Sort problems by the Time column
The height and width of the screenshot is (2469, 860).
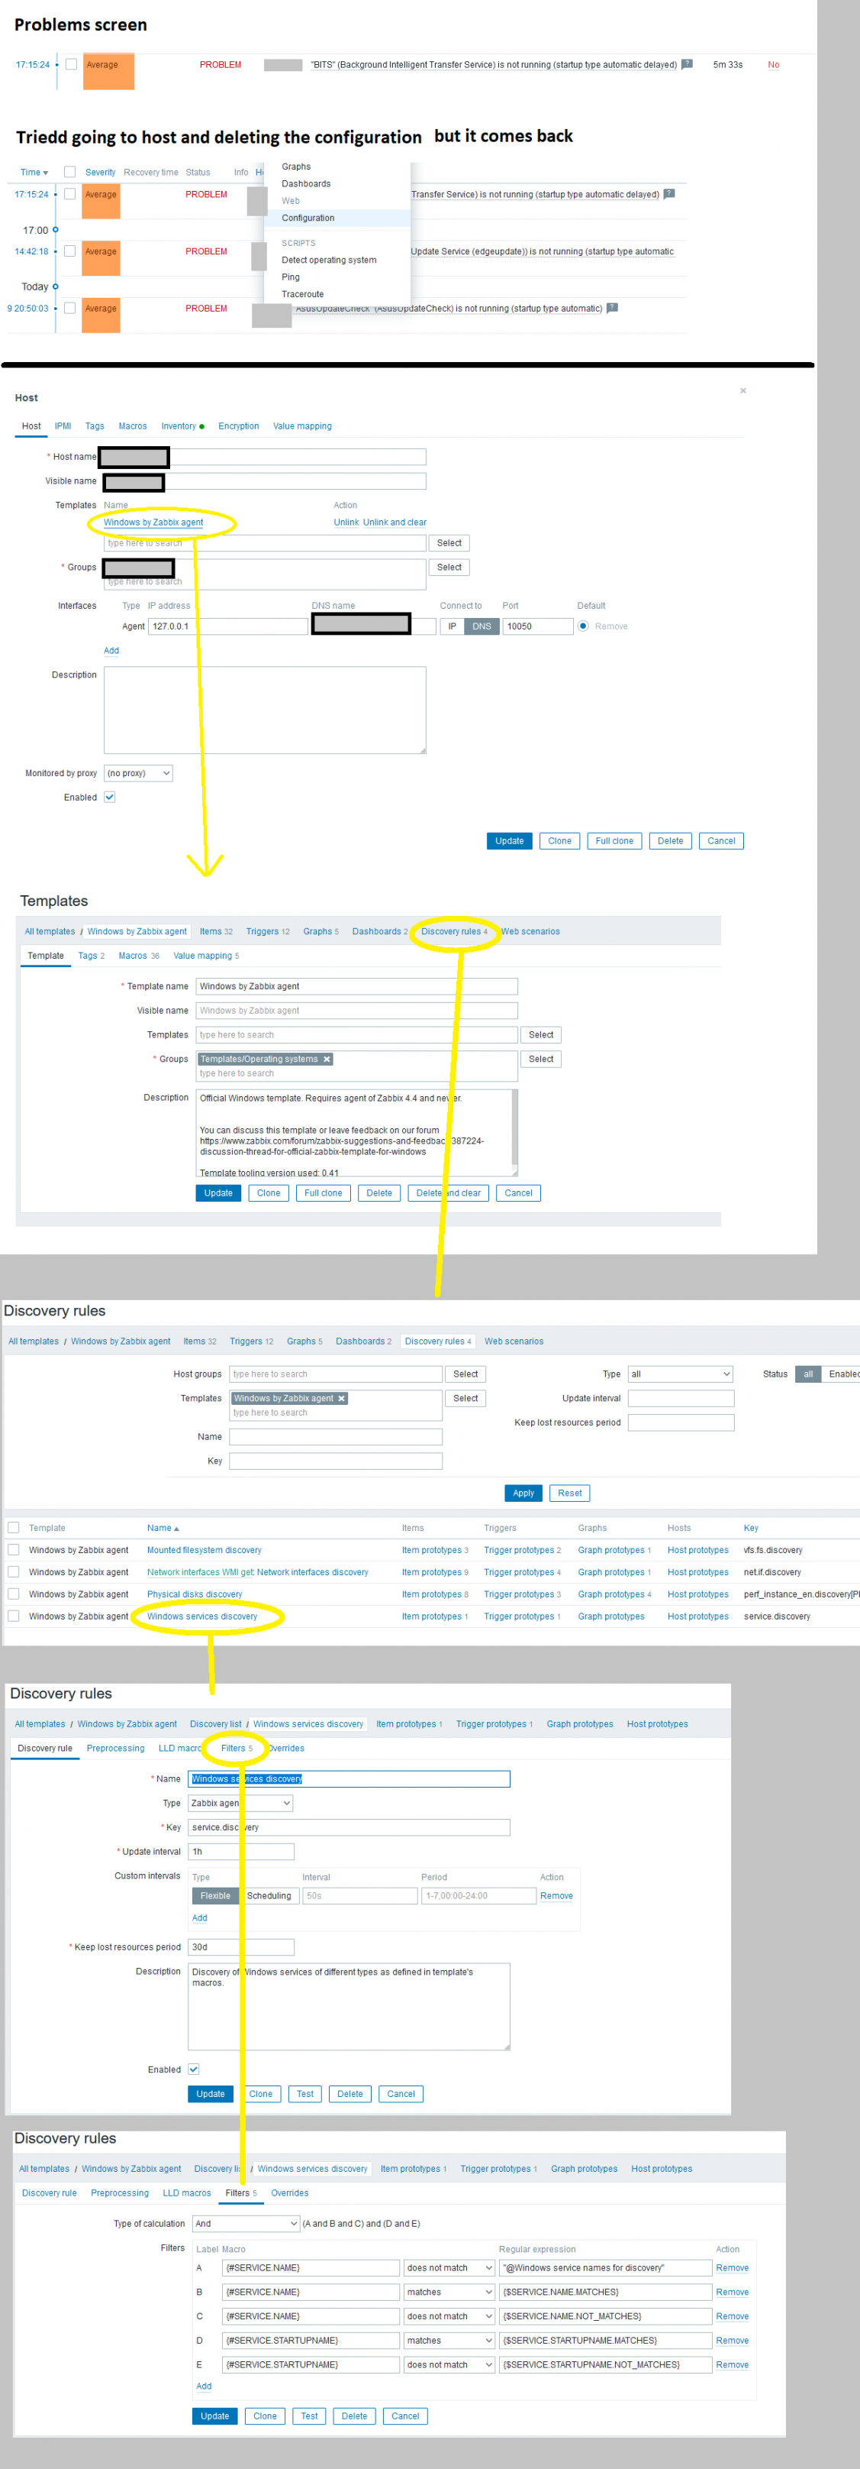click(x=34, y=173)
